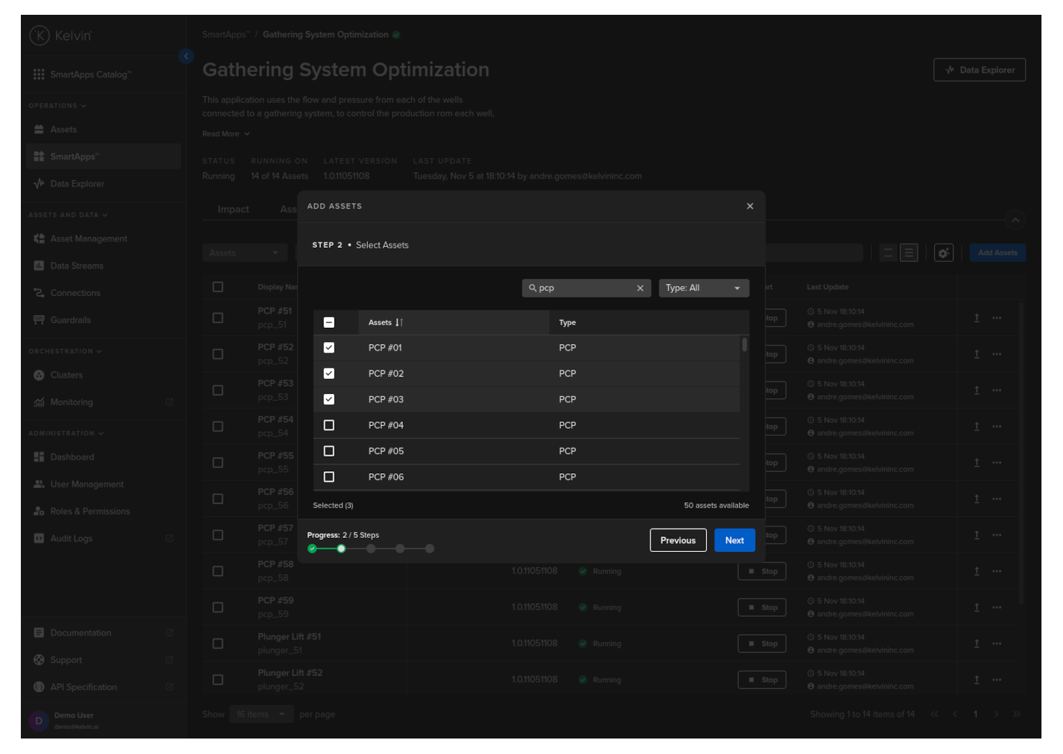Click the Next button
The height and width of the screenshot is (754, 1063).
[x=734, y=541]
